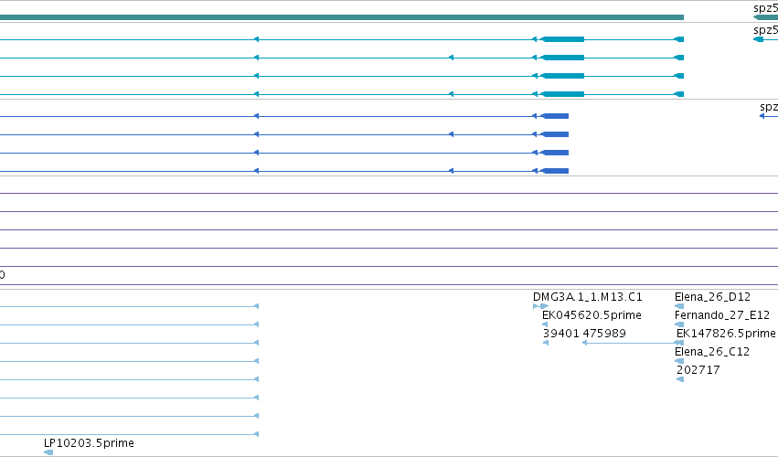The height and width of the screenshot is (457, 778).
Task: Click the LP10203.5prime label
Action: [89, 443]
